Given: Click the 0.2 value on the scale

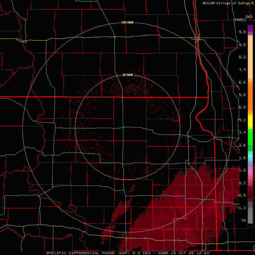Looking at the screenshot, I should [x=242, y=183].
